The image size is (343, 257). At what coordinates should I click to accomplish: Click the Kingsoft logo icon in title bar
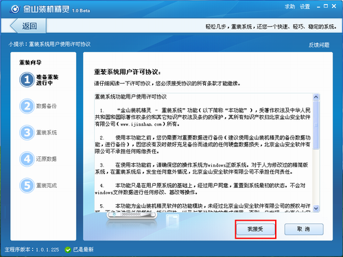click(15, 9)
